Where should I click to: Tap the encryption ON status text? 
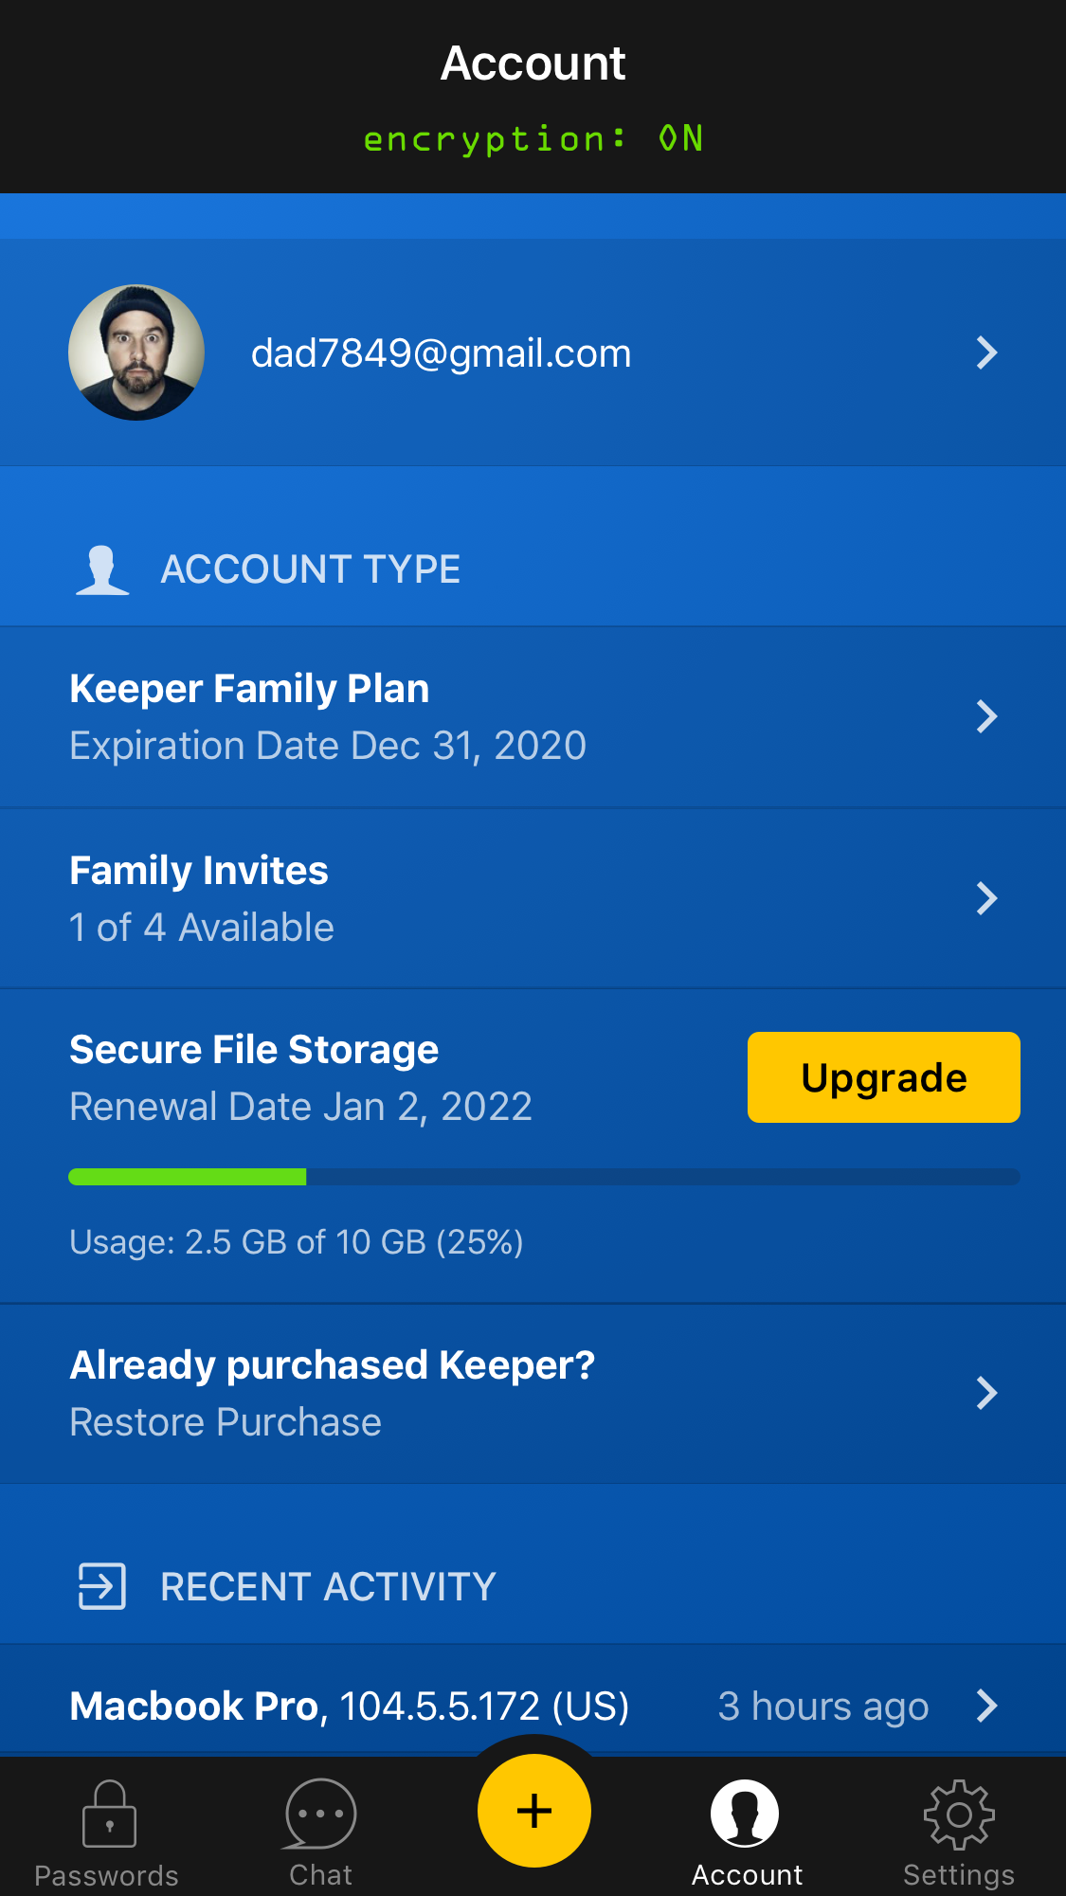tap(533, 139)
